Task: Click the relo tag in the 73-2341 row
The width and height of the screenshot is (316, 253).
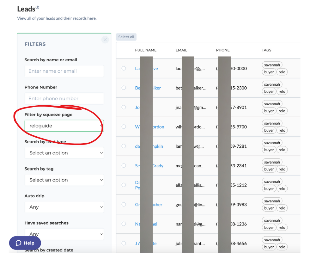Action: click(x=282, y=169)
